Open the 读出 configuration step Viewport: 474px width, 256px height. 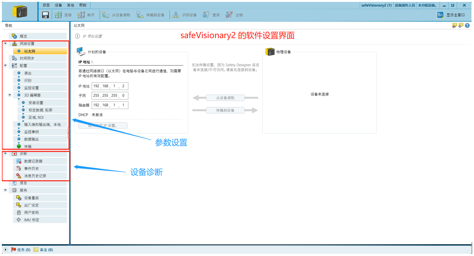40,73
